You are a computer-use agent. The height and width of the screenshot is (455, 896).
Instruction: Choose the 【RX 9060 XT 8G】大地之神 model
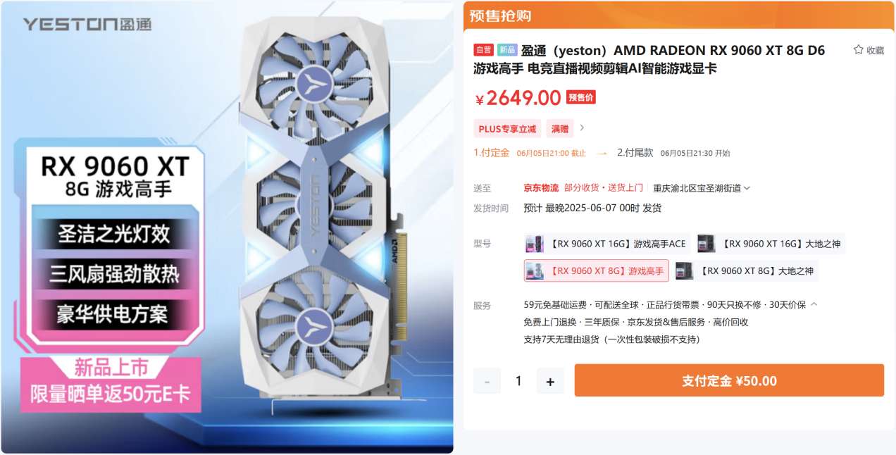tap(746, 270)
